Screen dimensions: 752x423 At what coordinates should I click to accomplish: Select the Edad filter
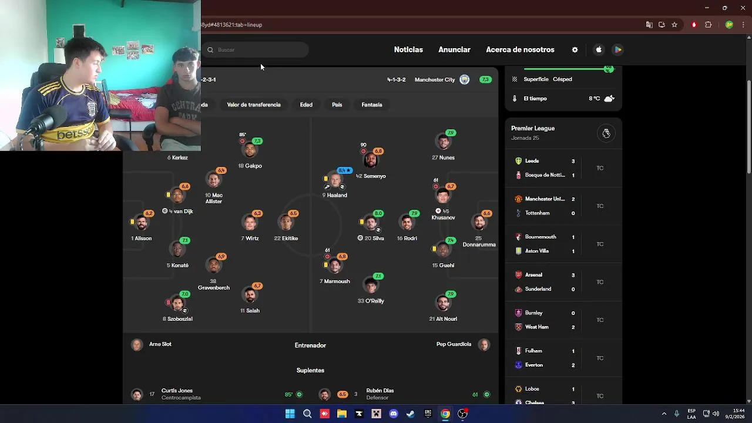point(306,105)
